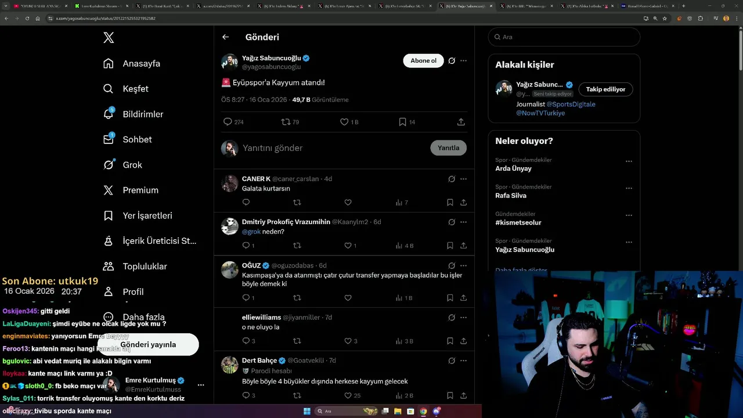743x418 pixels.
Task: Open options for #kismetseolur trend
Action: tap(629, 215)
